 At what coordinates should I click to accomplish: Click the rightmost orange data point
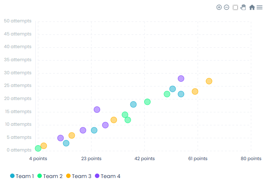click(x=209, y=81)
